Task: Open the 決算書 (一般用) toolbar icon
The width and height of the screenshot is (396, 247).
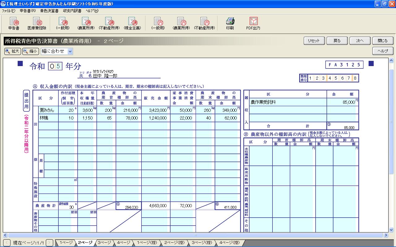Action: [x=62, y=23]
